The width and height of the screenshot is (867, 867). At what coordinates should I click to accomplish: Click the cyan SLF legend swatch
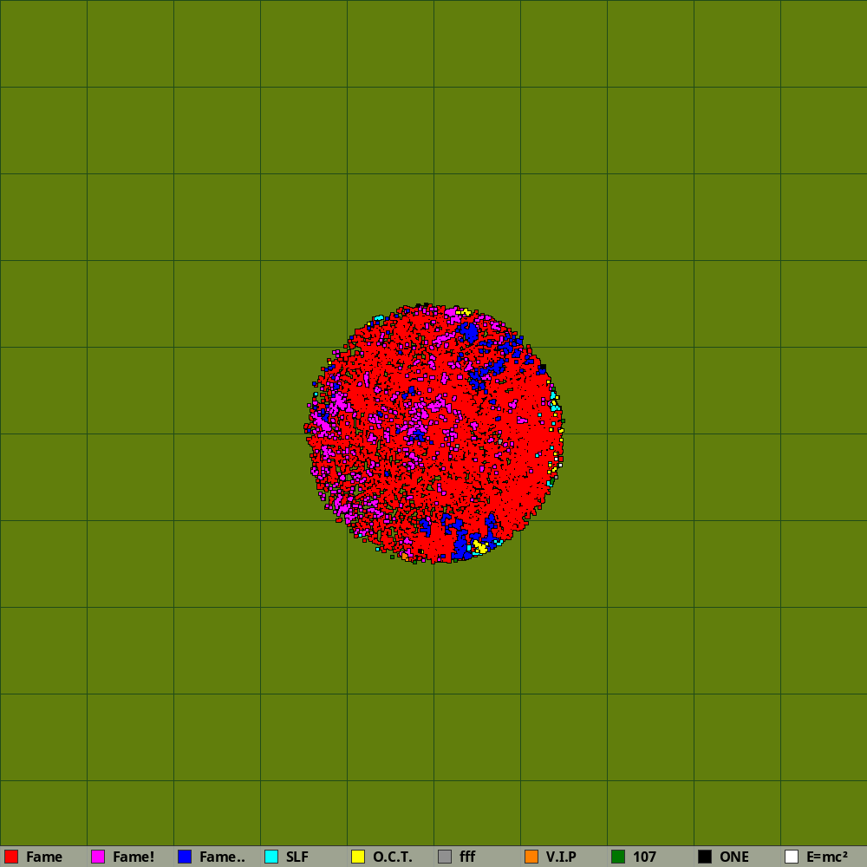point(271,857)
